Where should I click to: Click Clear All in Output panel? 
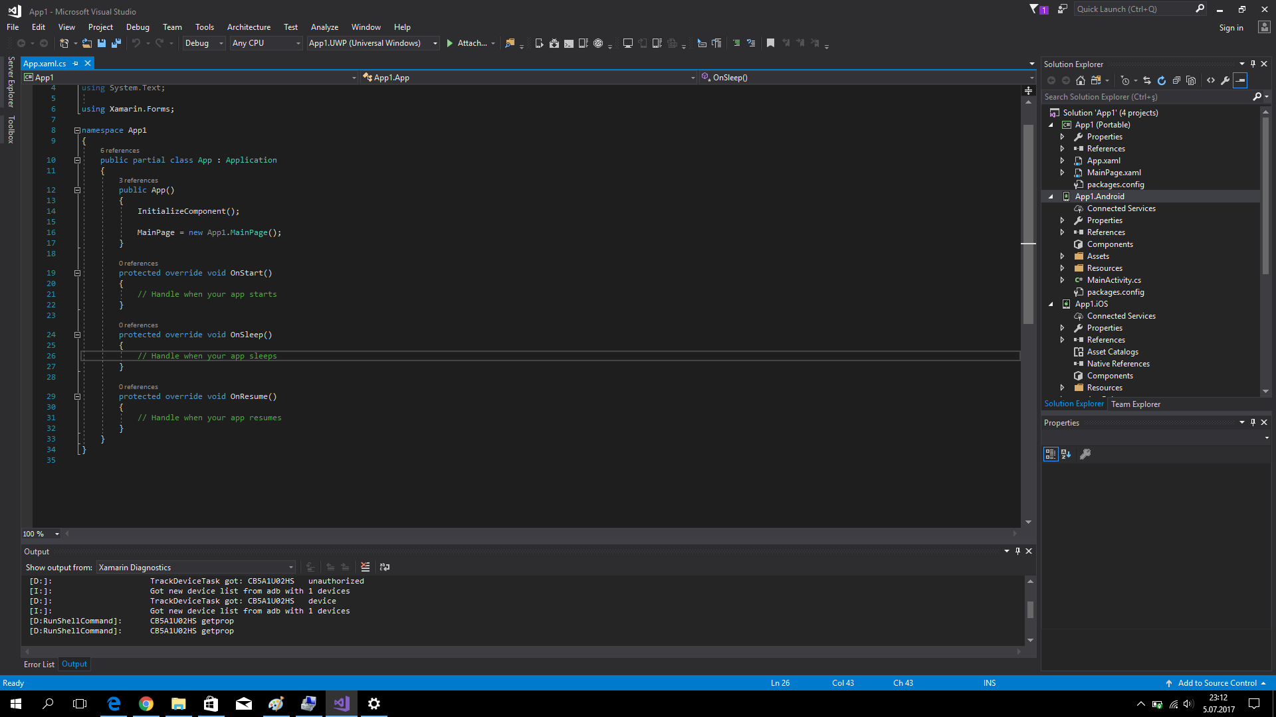pos(365,567)
